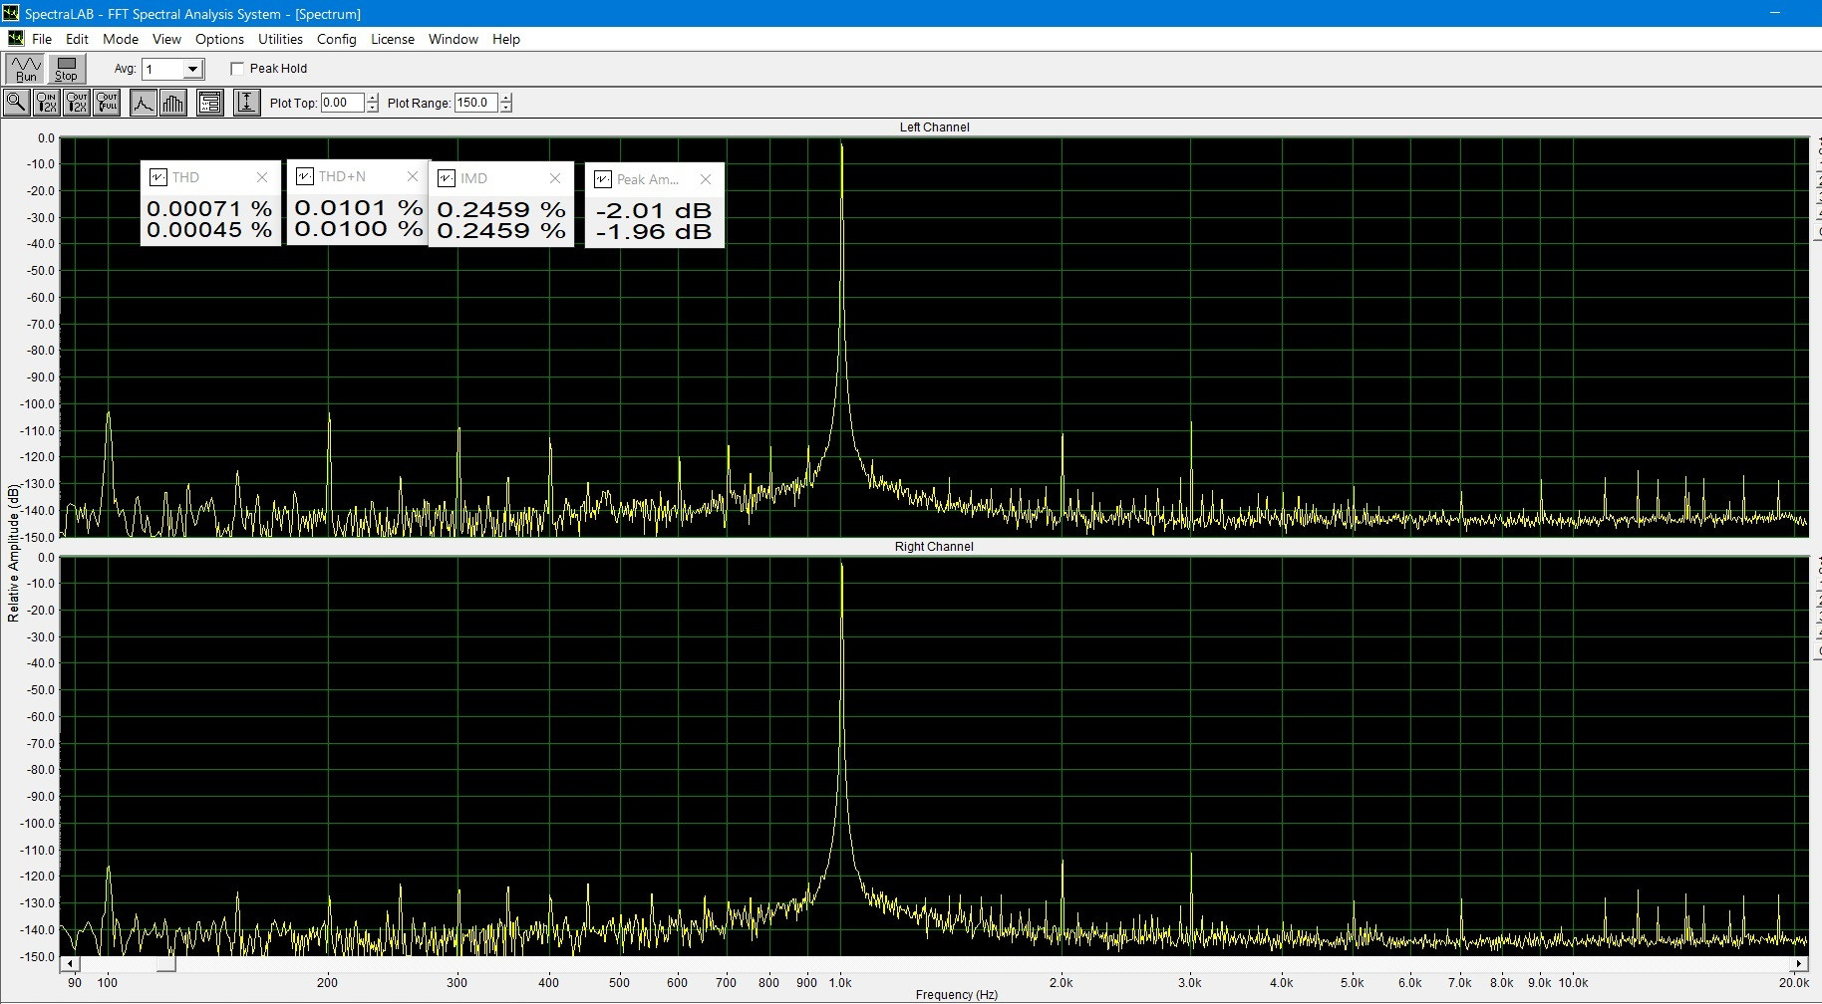Select the line graph plot style icon
The width and height of the screenshot is (1822, 1004).
144,103
